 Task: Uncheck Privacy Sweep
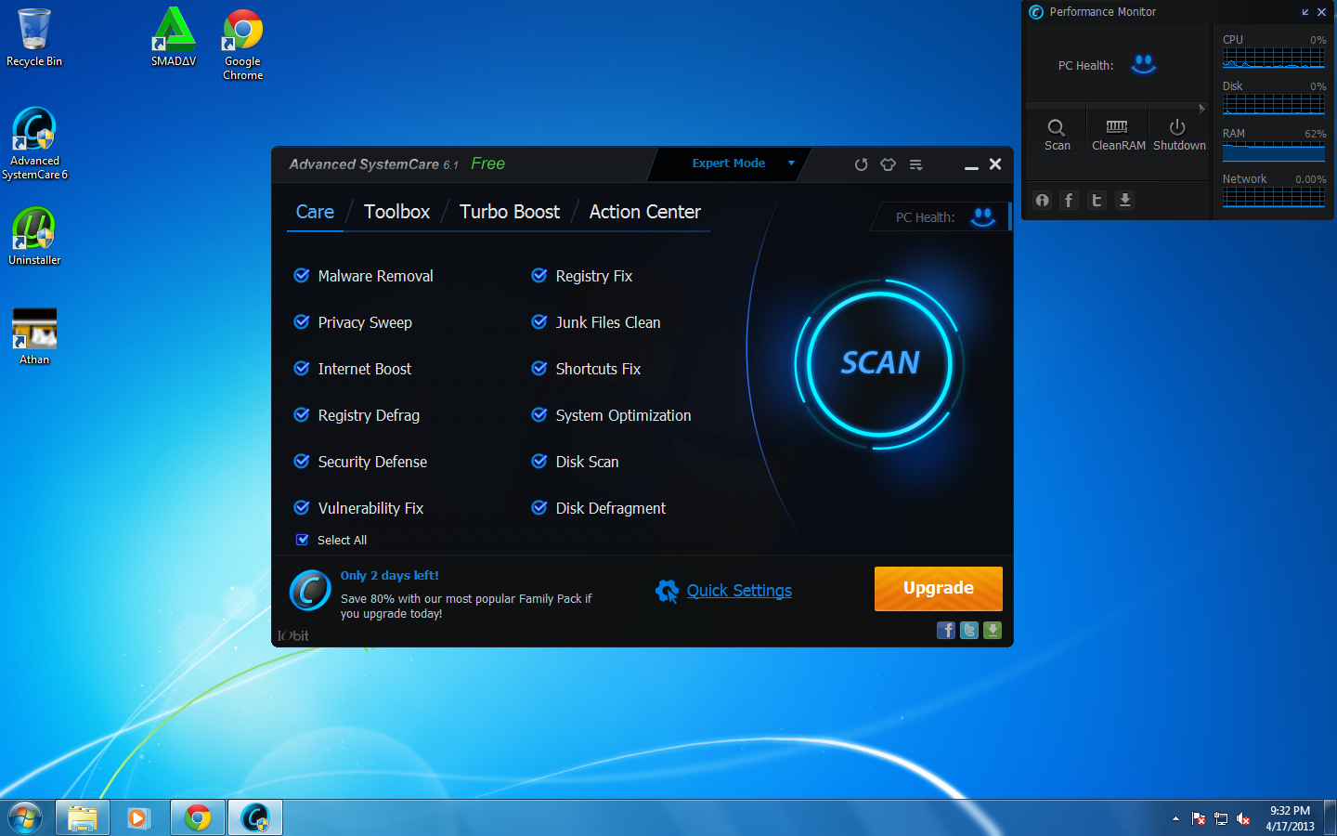302,321
